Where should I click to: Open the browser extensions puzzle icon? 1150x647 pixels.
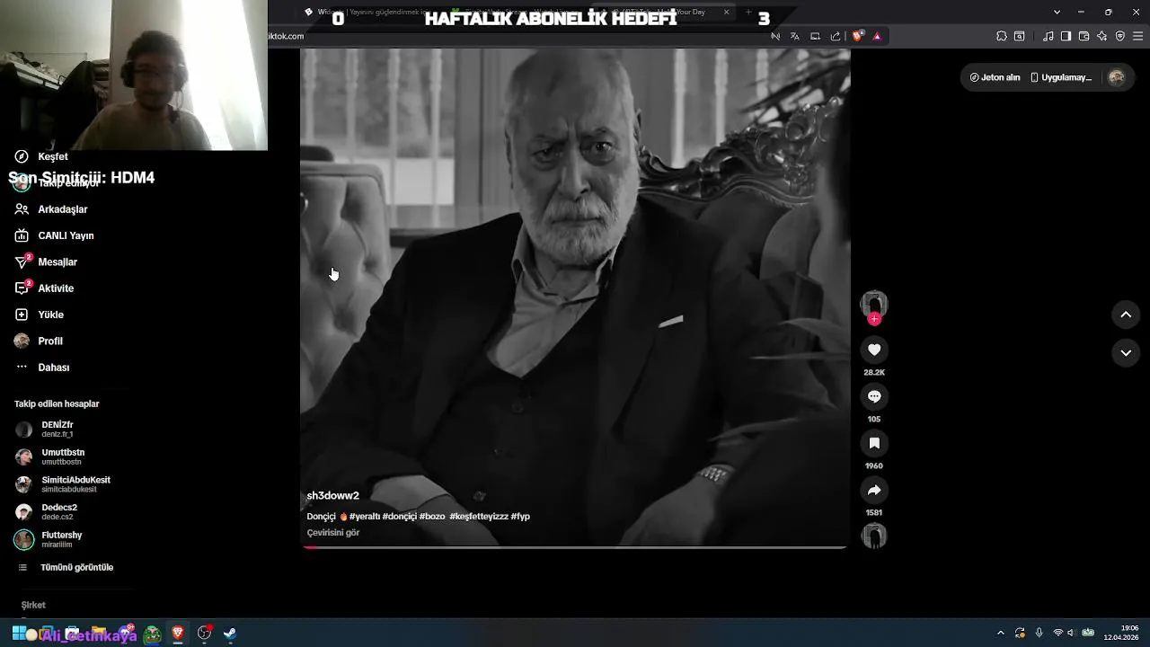(x=1002, y=36)
